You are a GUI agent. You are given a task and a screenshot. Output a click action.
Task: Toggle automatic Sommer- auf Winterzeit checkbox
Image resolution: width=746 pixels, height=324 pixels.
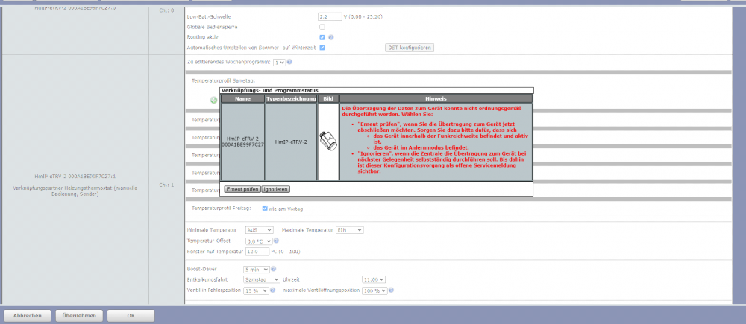pos(322,48)
